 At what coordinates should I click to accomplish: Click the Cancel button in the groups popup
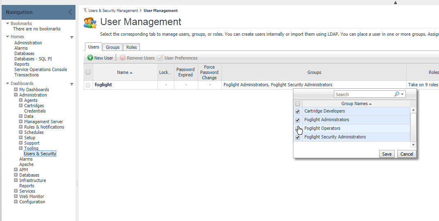[406, 154]
